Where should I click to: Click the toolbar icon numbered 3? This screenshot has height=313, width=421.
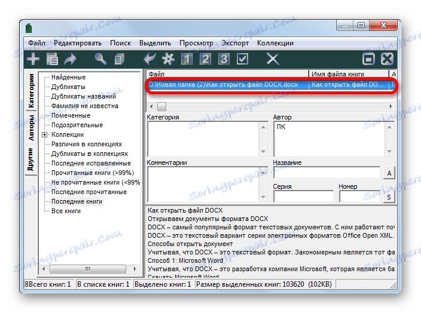(224, 59)
